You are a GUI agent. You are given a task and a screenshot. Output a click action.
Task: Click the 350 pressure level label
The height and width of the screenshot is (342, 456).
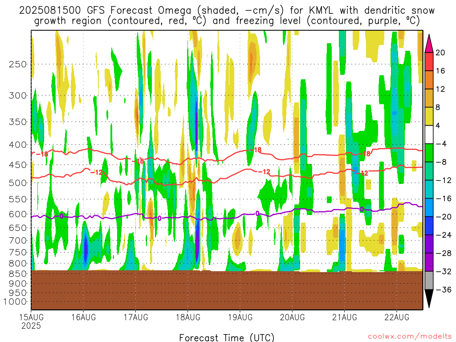[18, 122]
